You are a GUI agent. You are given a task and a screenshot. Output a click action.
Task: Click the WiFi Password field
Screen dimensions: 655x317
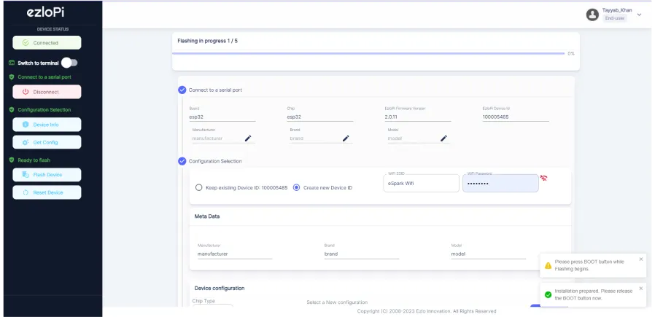500,183
